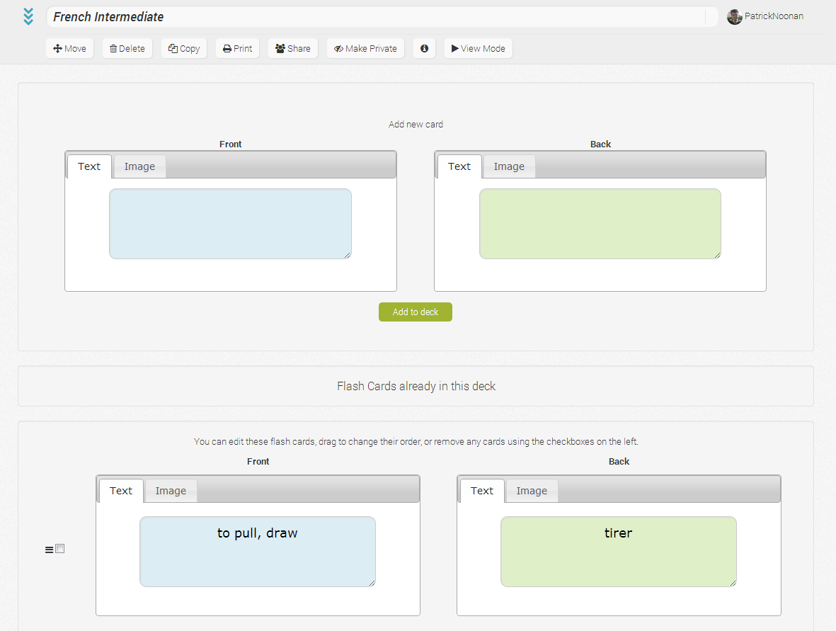The width and height of the screenshot is (836, 631).
Task: Switch to View Mode
Action: pyautogui.click(x=479, y=49)
